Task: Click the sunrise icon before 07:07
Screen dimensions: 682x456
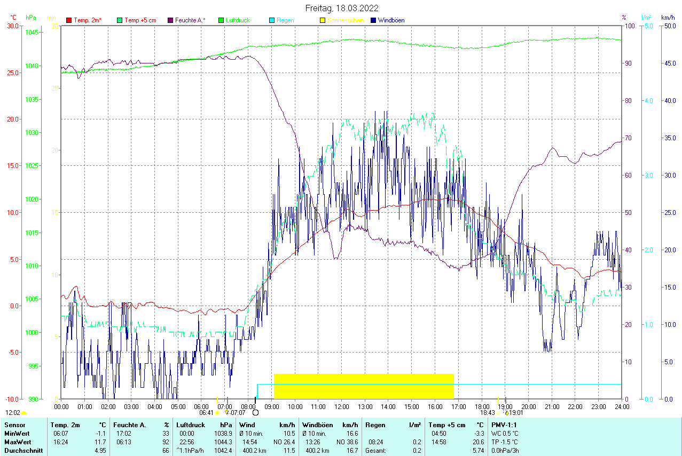Action: coord(227,412)
